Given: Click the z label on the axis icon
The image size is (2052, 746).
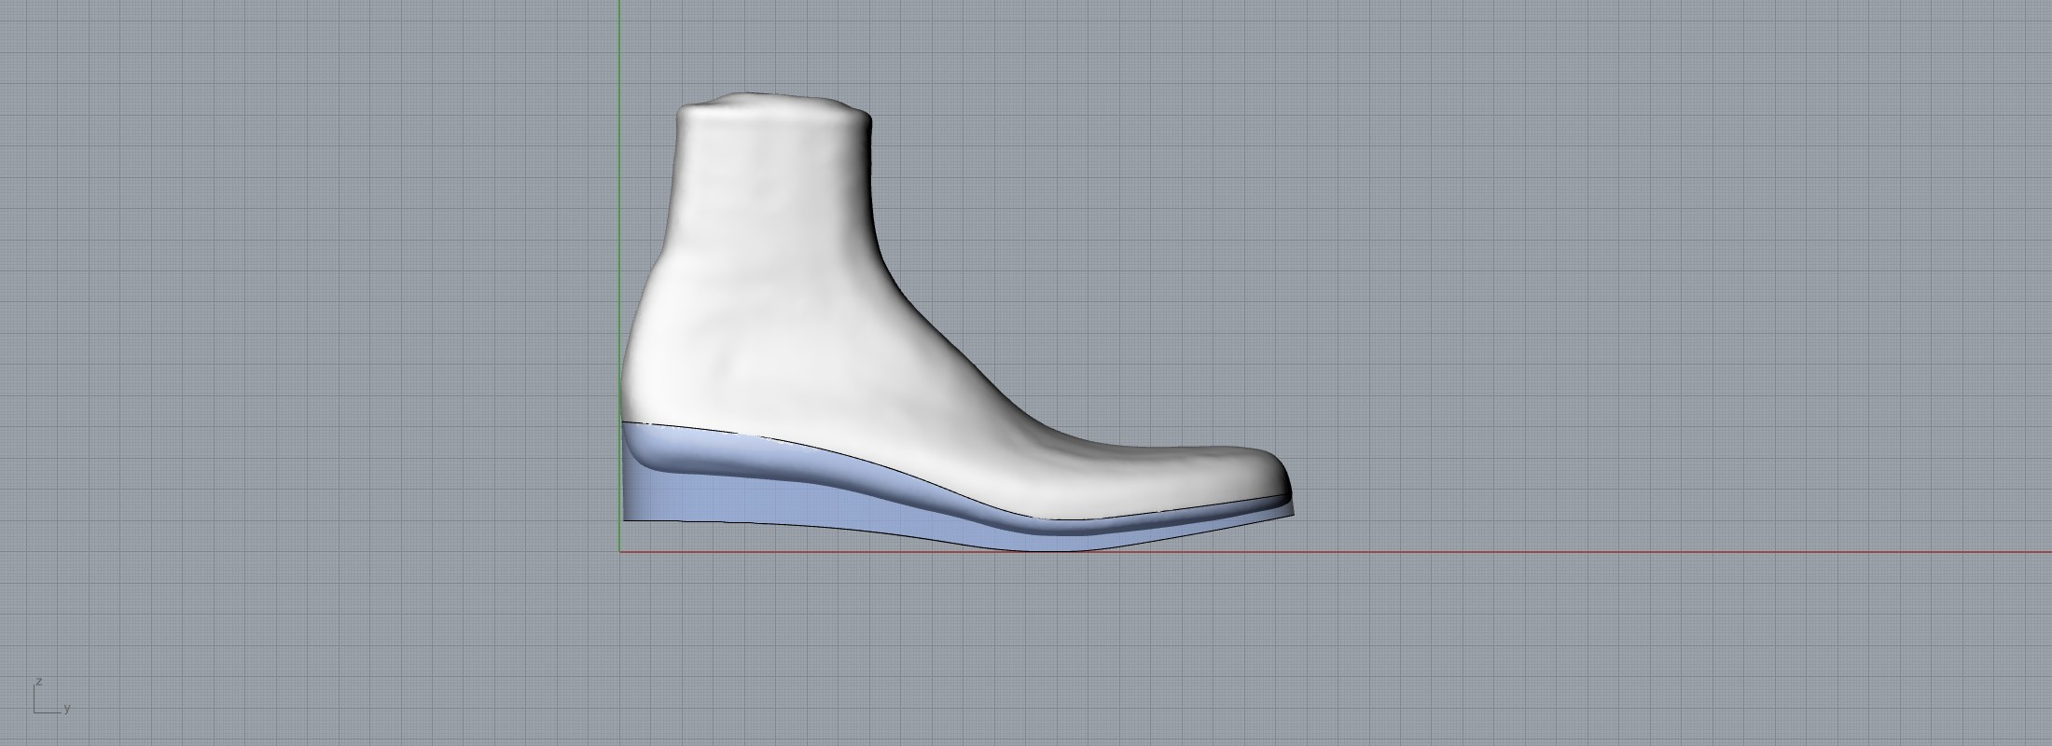Looking at the screenshot, I should click(x=39, y=682).
